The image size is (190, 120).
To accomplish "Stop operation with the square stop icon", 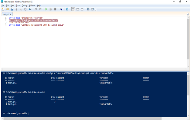I will [55, 9].
